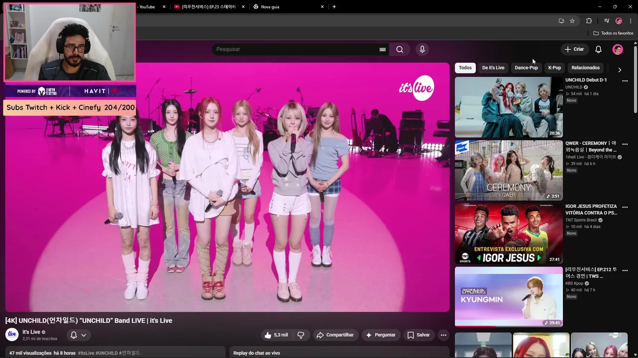Open the media controls icon in Chrome toolbar
638x358 pixels.
coord(607,21)
